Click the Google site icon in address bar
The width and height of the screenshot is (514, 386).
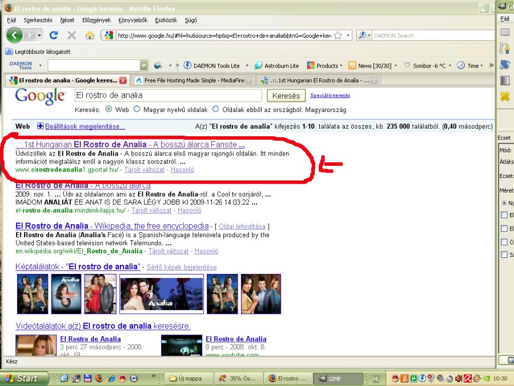[x=109, y=35]
